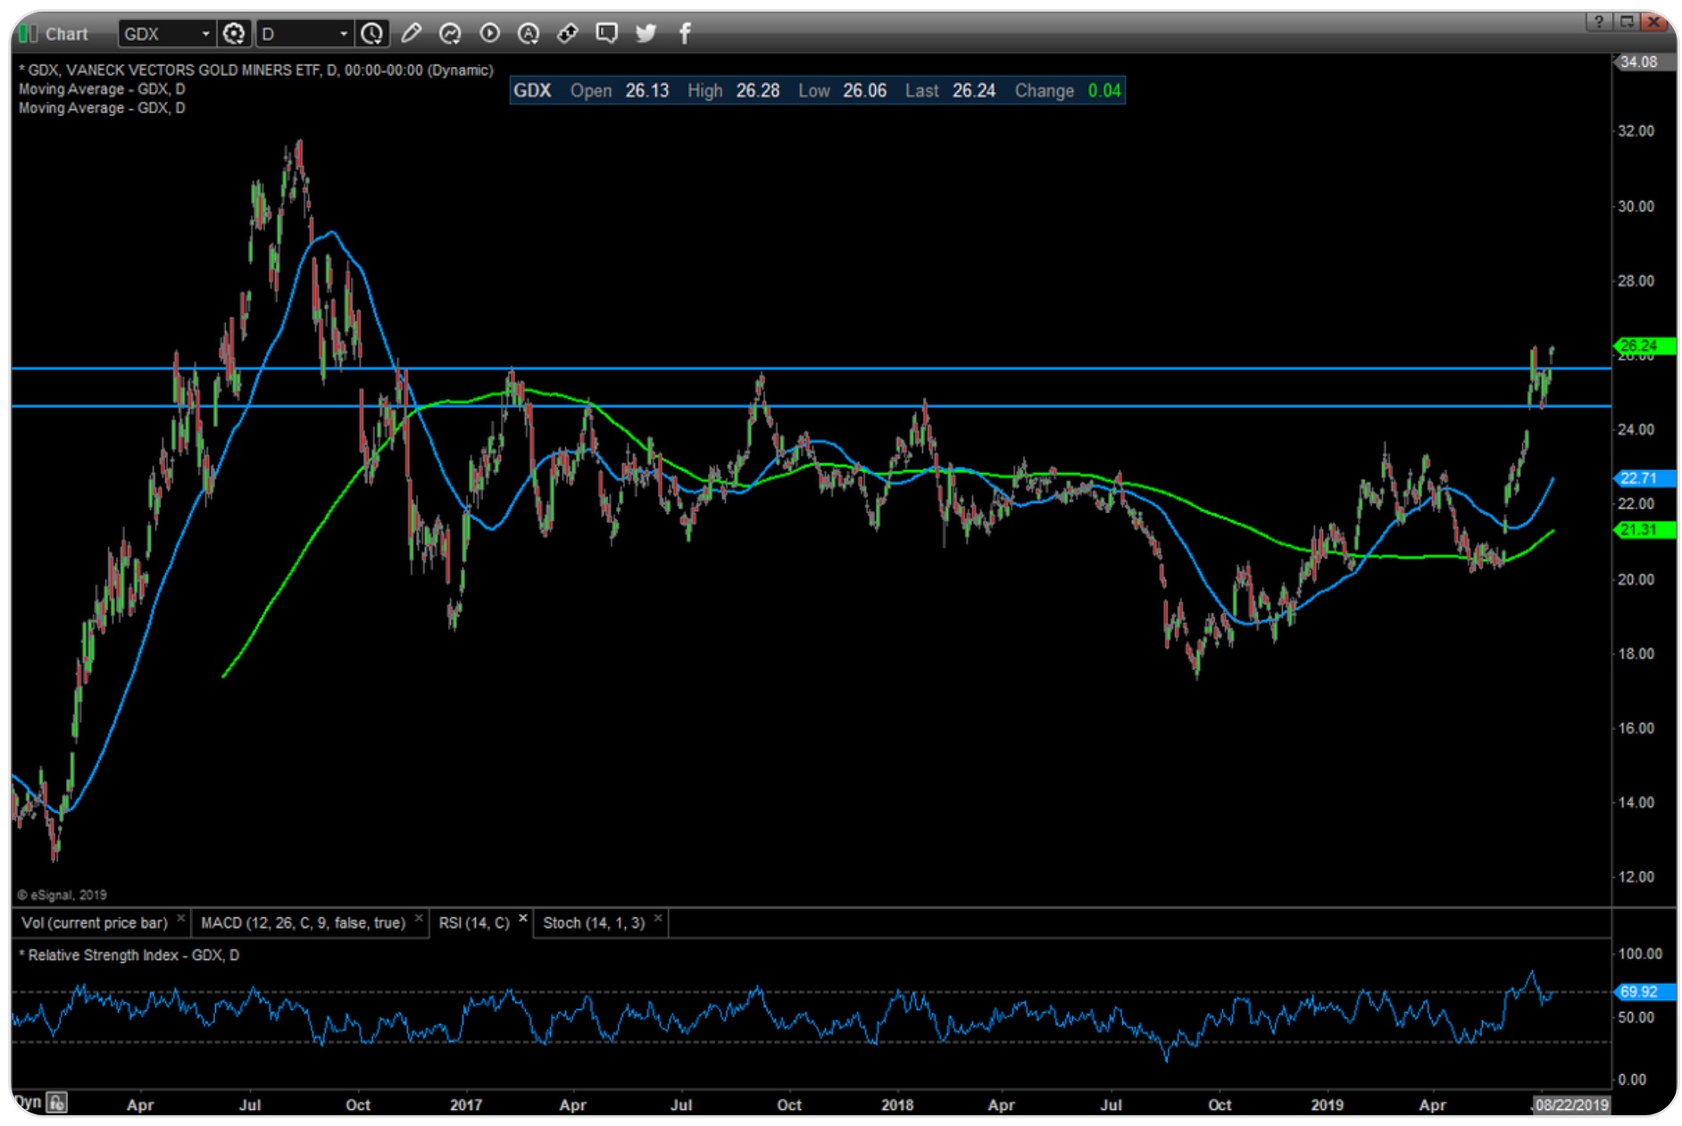Click the circled letter A toolbar icon
The height and width of the screenshot is (1126, 1682).
coord(529,34)
